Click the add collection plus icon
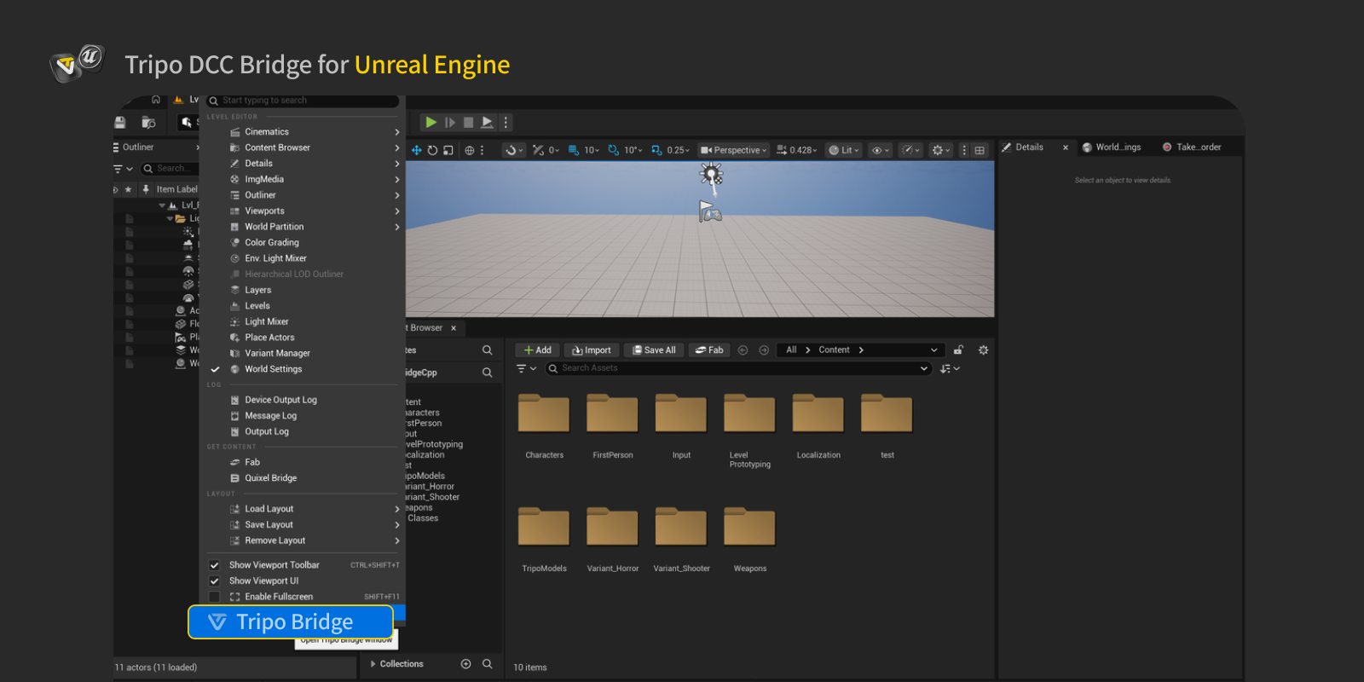 [x=465, y=664]
